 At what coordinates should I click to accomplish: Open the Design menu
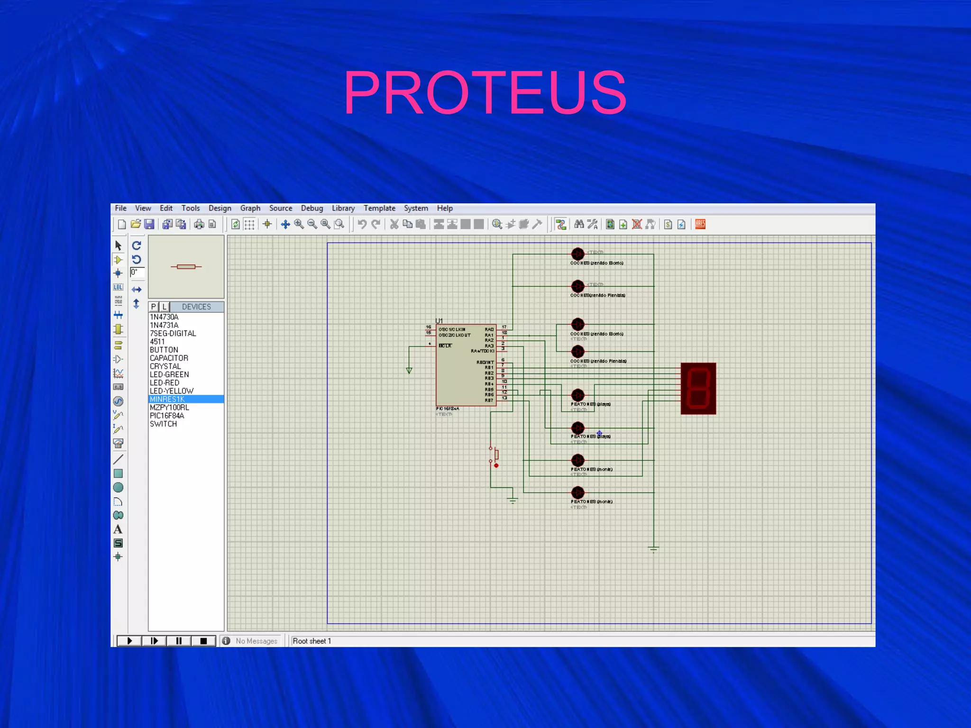[220, 208]
